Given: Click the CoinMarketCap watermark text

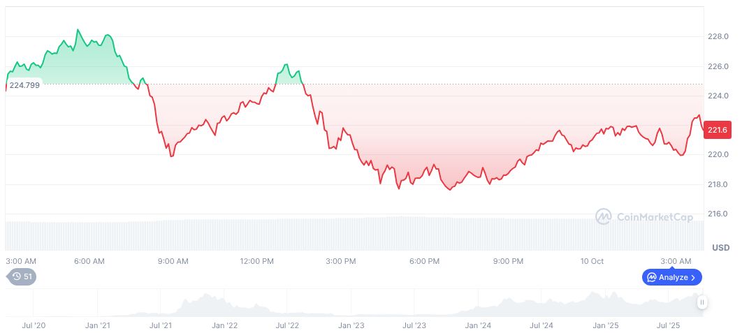Looking at the screenshot, I should (655, 218).
